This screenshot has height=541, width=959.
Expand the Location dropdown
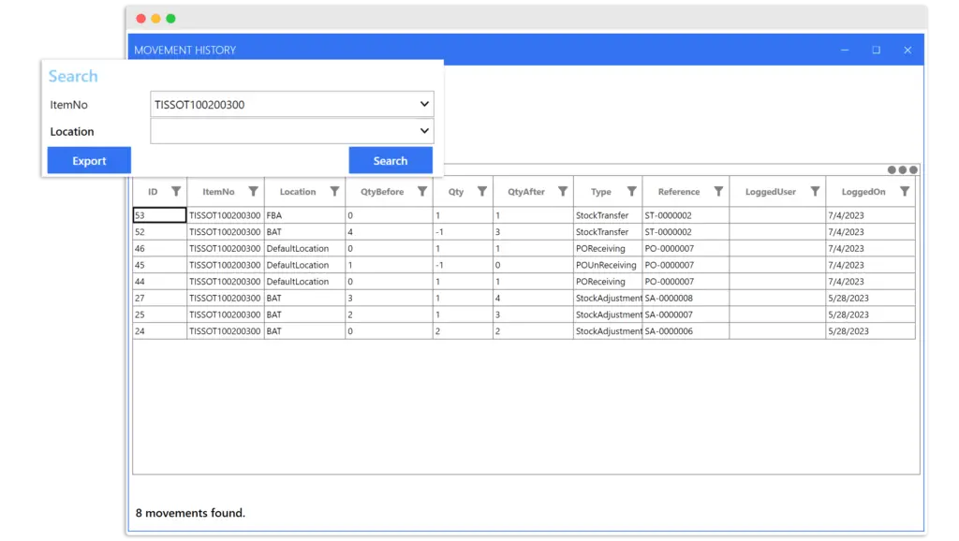pyautogui.click(x=424, y=131)
